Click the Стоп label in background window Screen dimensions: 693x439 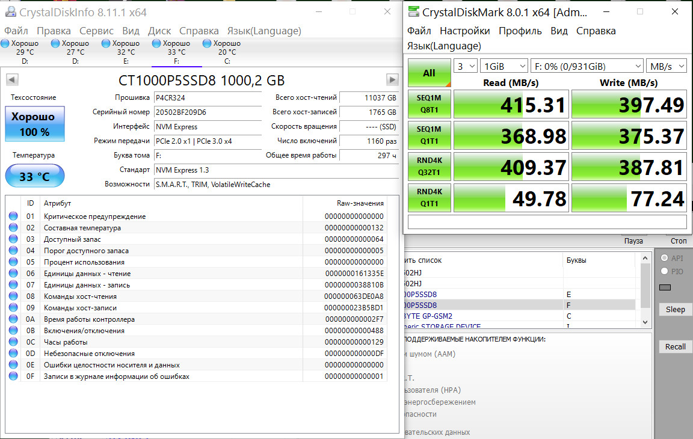click(x=679, y=241)
